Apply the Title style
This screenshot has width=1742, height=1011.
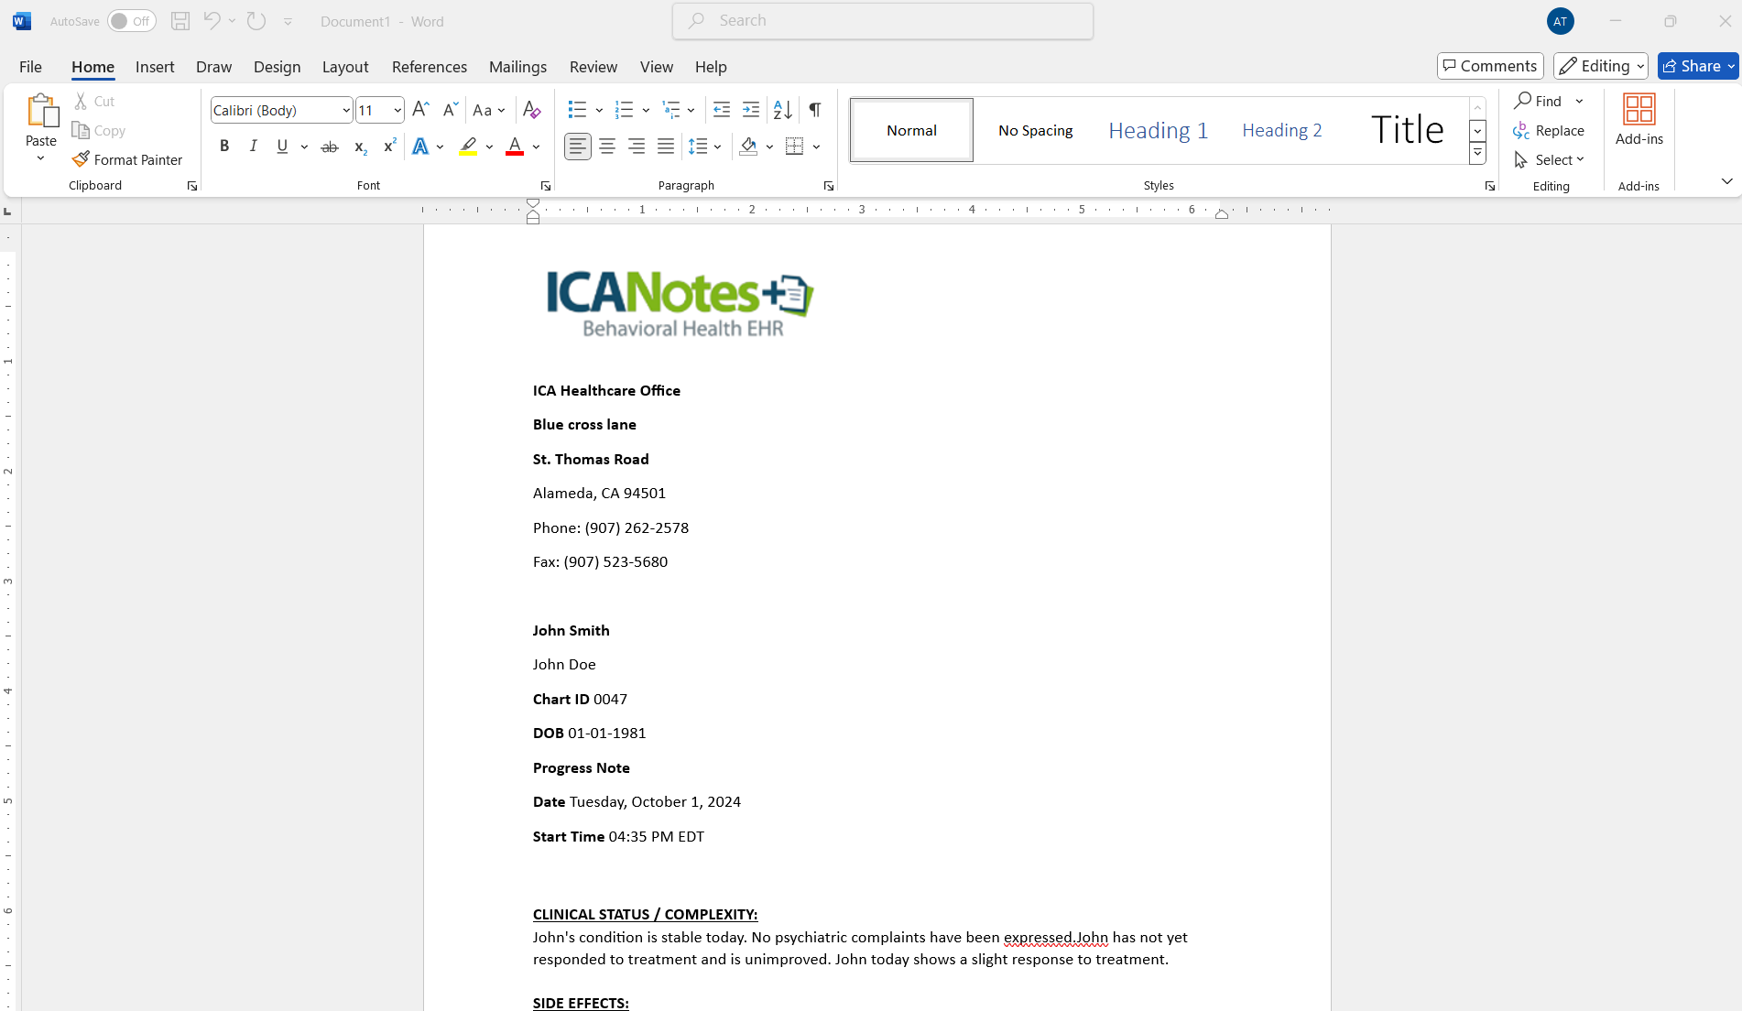1407,130
